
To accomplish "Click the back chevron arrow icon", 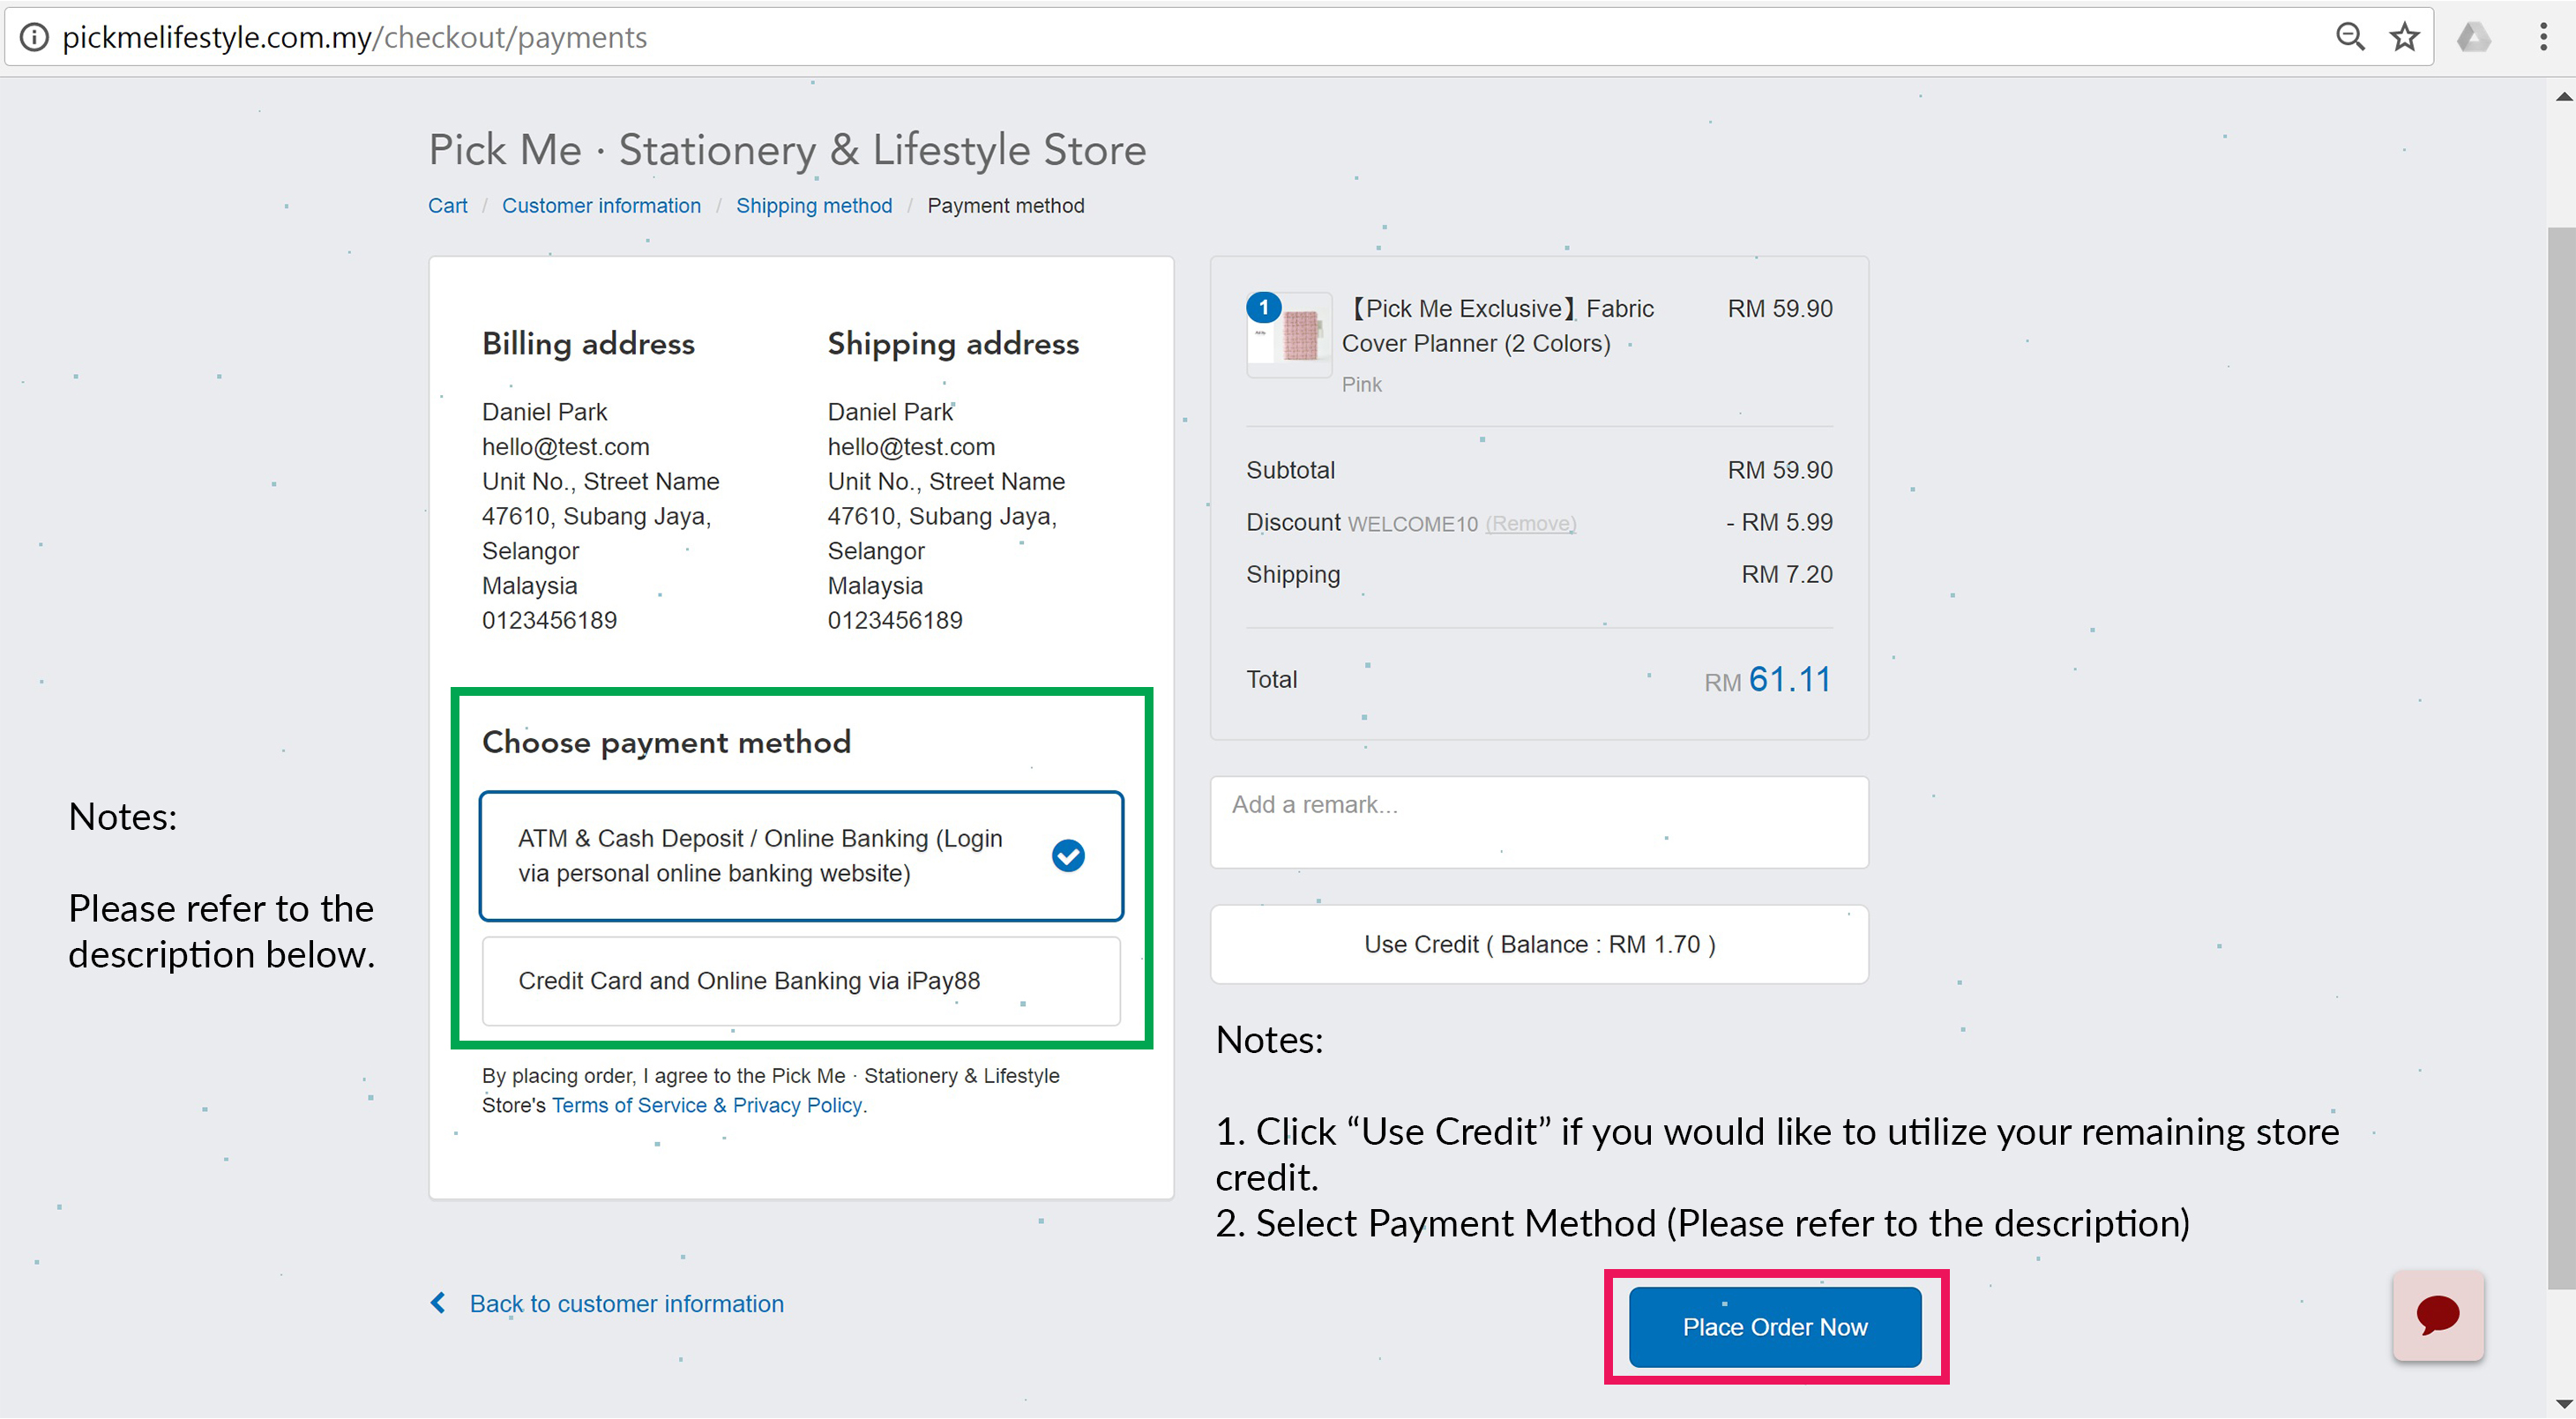I will [438, 1302].
